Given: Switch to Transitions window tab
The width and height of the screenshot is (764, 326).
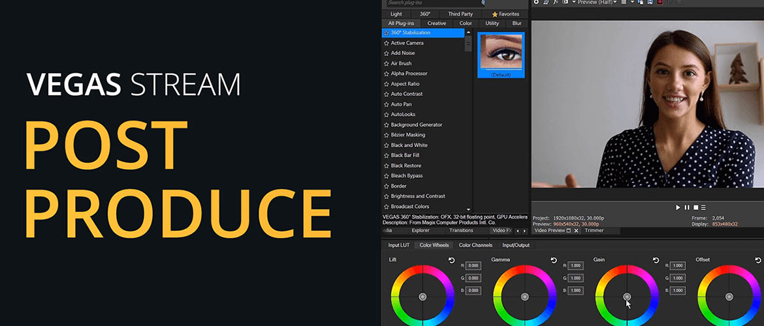Looking at the screenshot, I should [461, 231].
